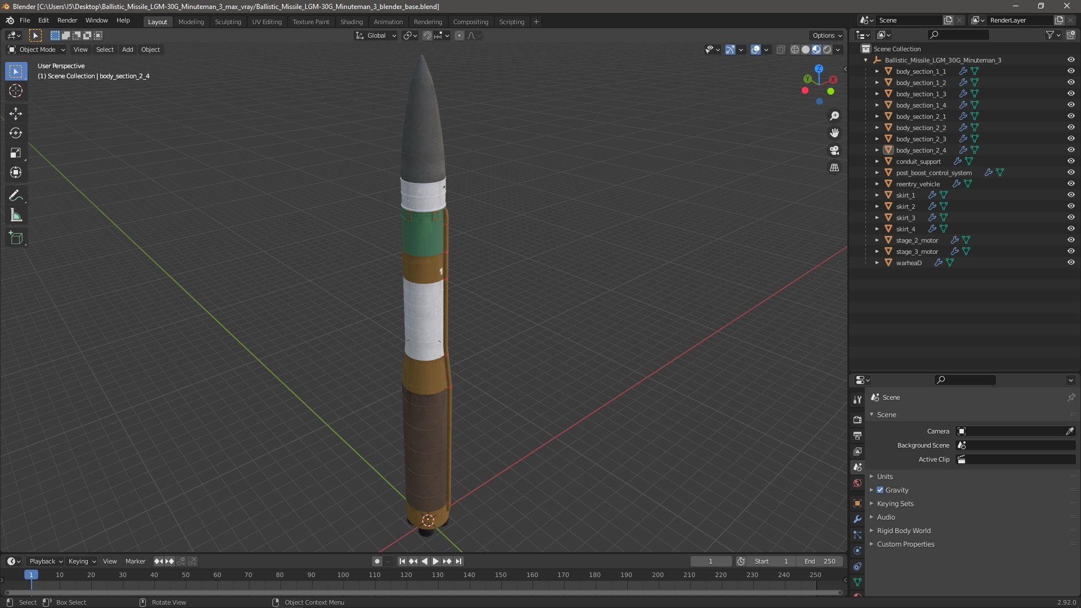Toggle the Gravity checkbox
The height and width of the screenshot is (608, 1081).
(880, 490)
